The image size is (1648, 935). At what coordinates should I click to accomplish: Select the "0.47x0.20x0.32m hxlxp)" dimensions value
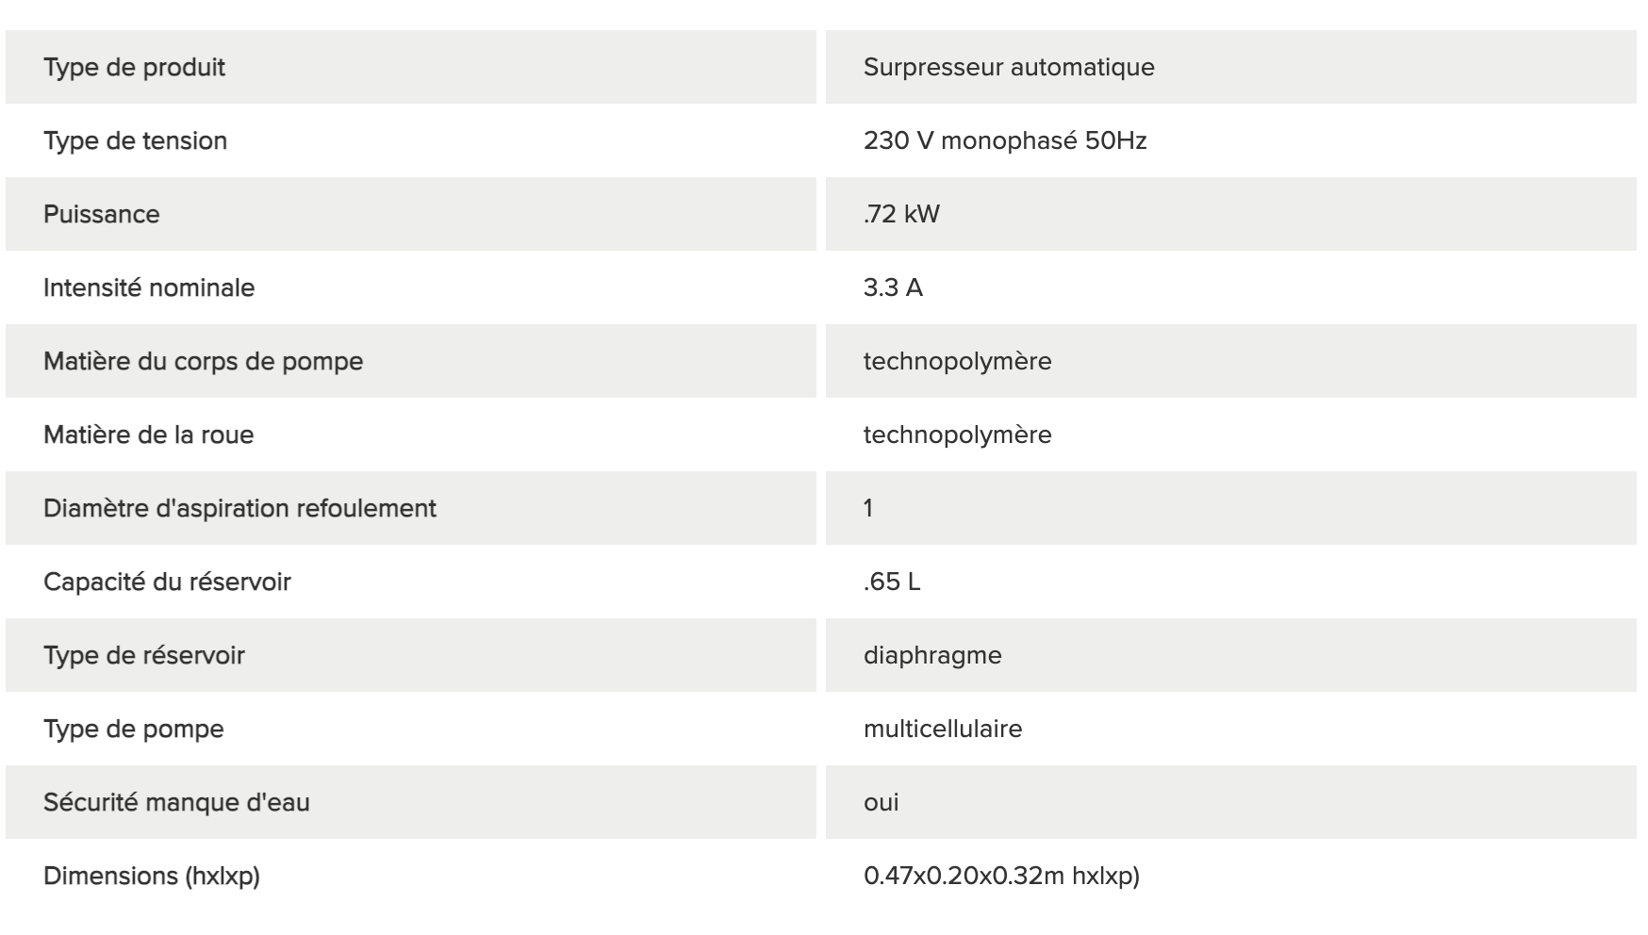pyautogui.click(x=1000, y=876)
